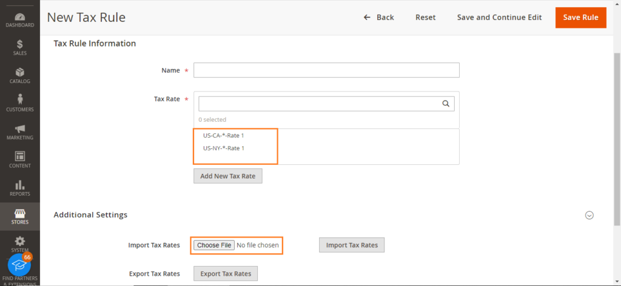Focus the Tax Rate search field

point(326,104)
